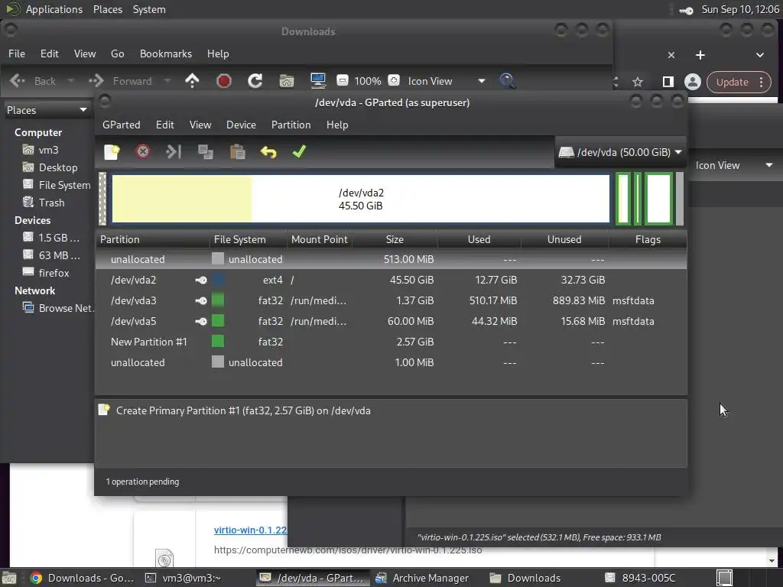Click the green swatch for New Partition #1
The image size is (783, 587).
tap(218, 342)
